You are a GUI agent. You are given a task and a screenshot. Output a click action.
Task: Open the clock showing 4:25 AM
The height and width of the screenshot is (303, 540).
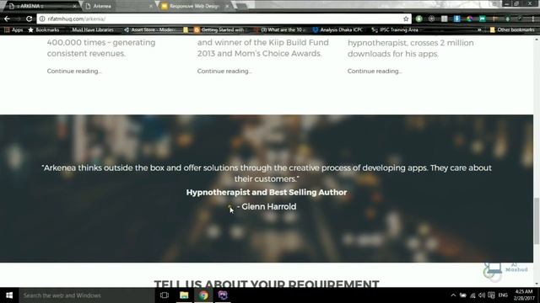pos(524,295)
